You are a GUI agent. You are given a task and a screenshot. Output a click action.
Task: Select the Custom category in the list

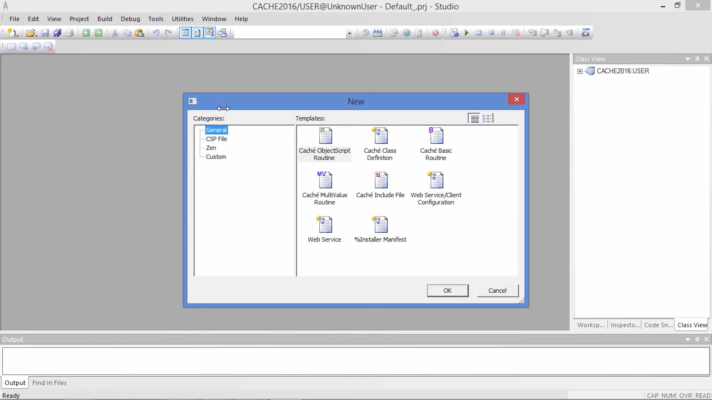tap(216, 156)
